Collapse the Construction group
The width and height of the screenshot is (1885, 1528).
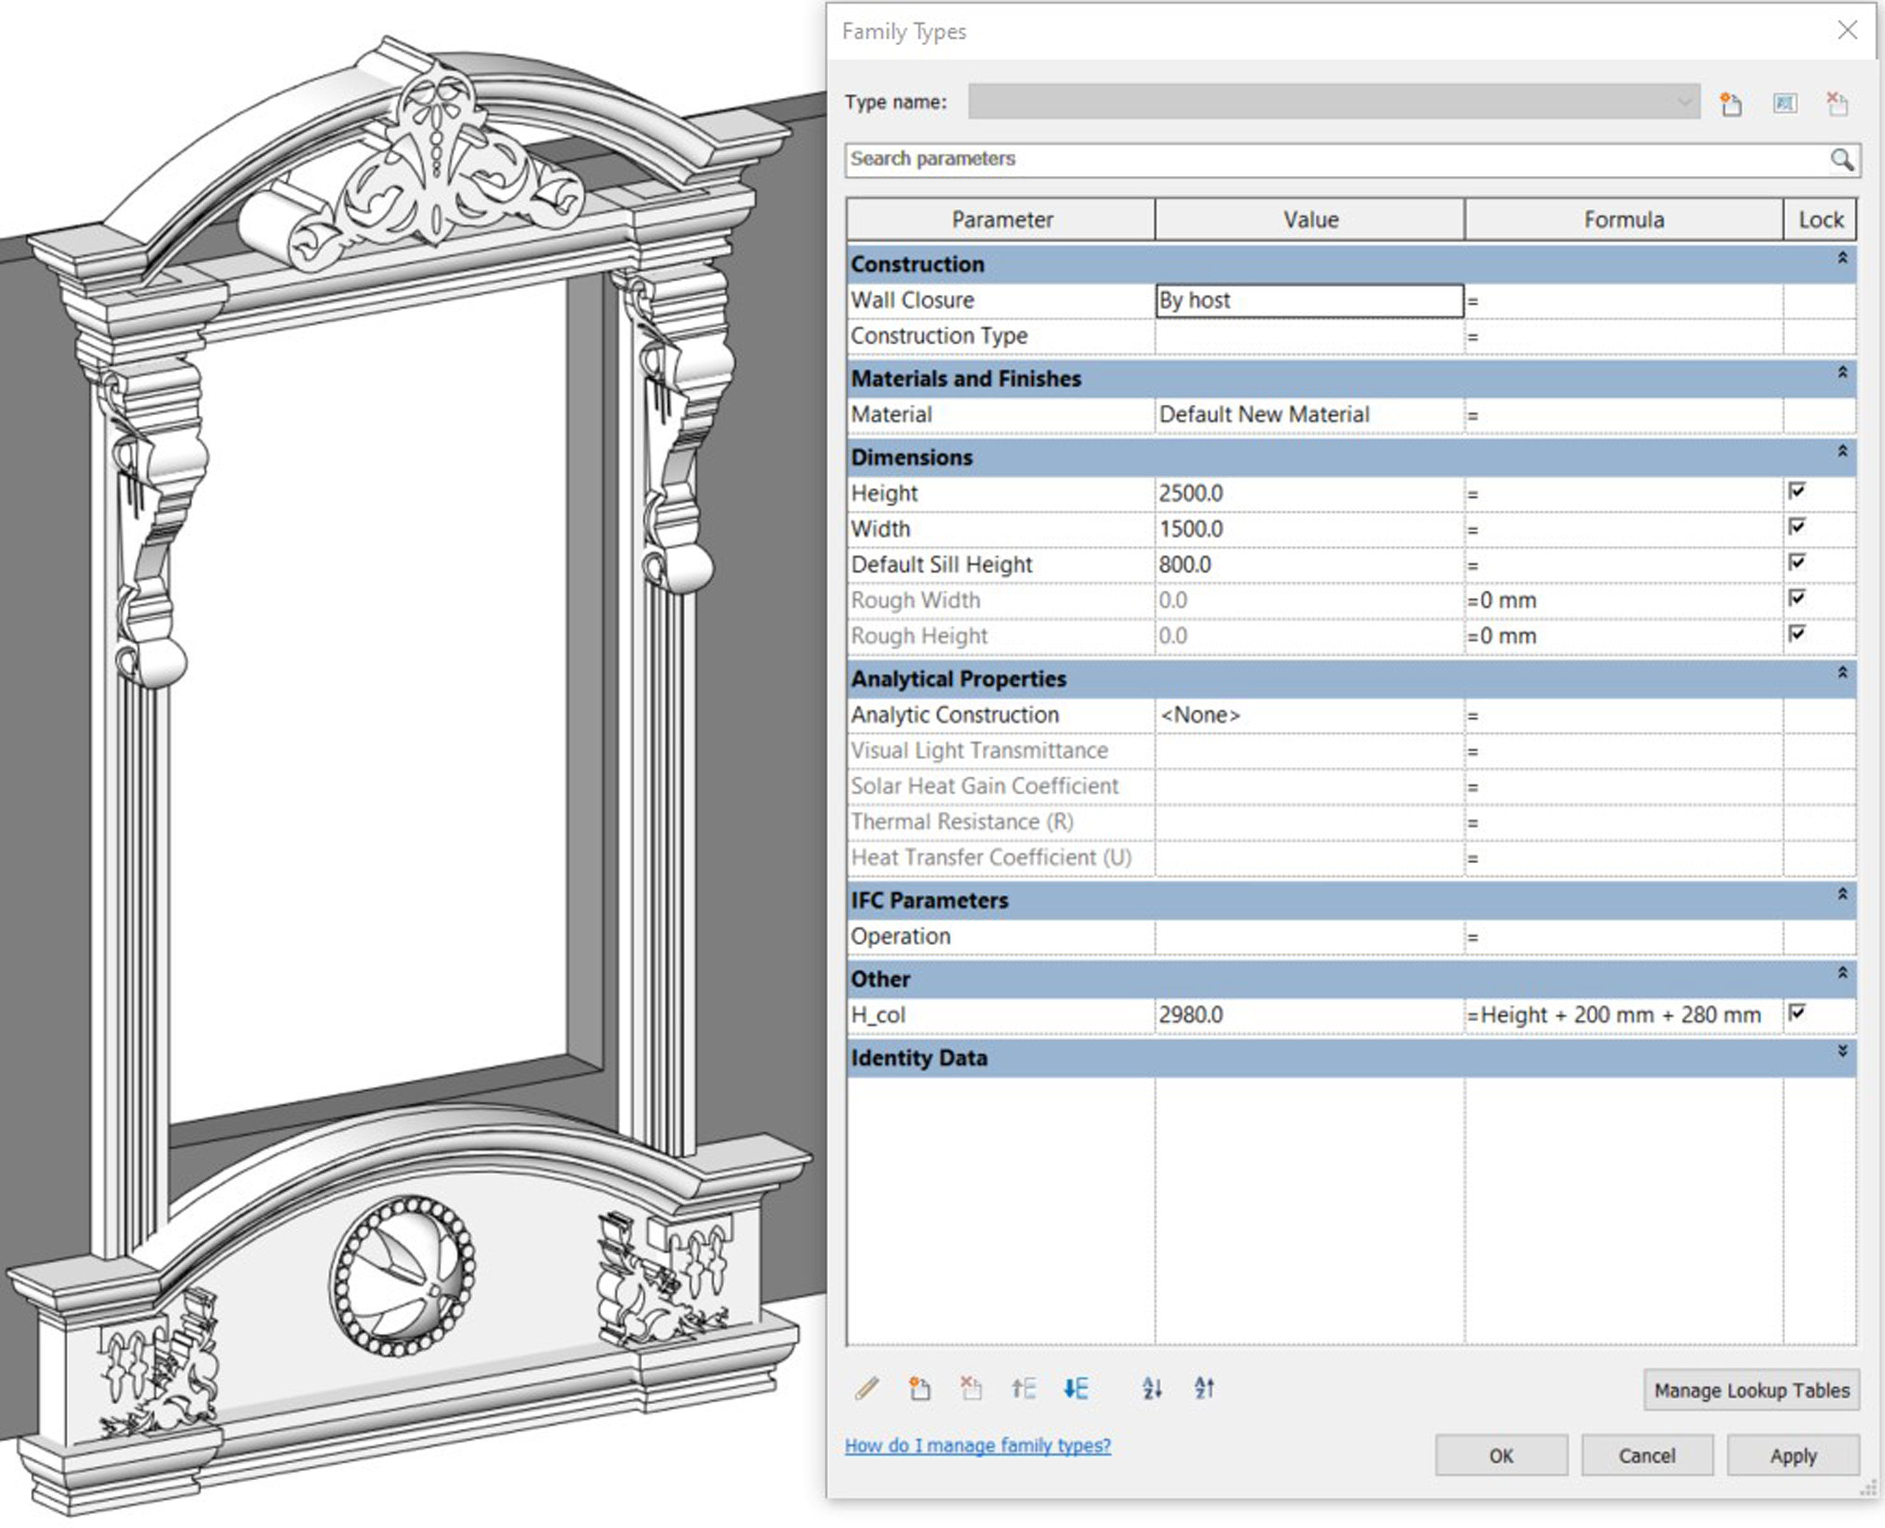(x=1842, y=259)
